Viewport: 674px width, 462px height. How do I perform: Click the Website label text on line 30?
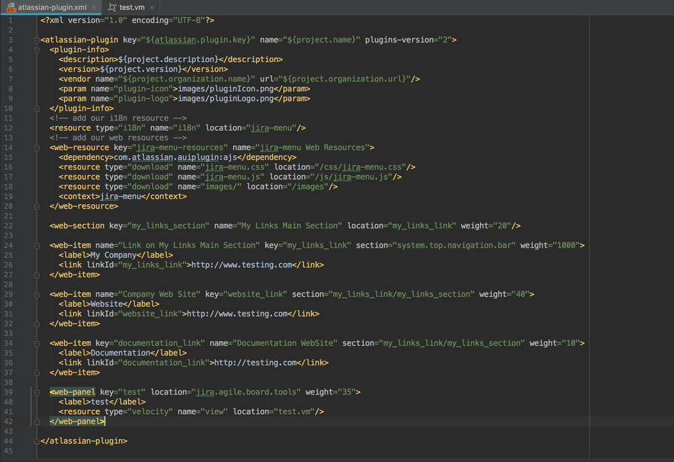107,304
